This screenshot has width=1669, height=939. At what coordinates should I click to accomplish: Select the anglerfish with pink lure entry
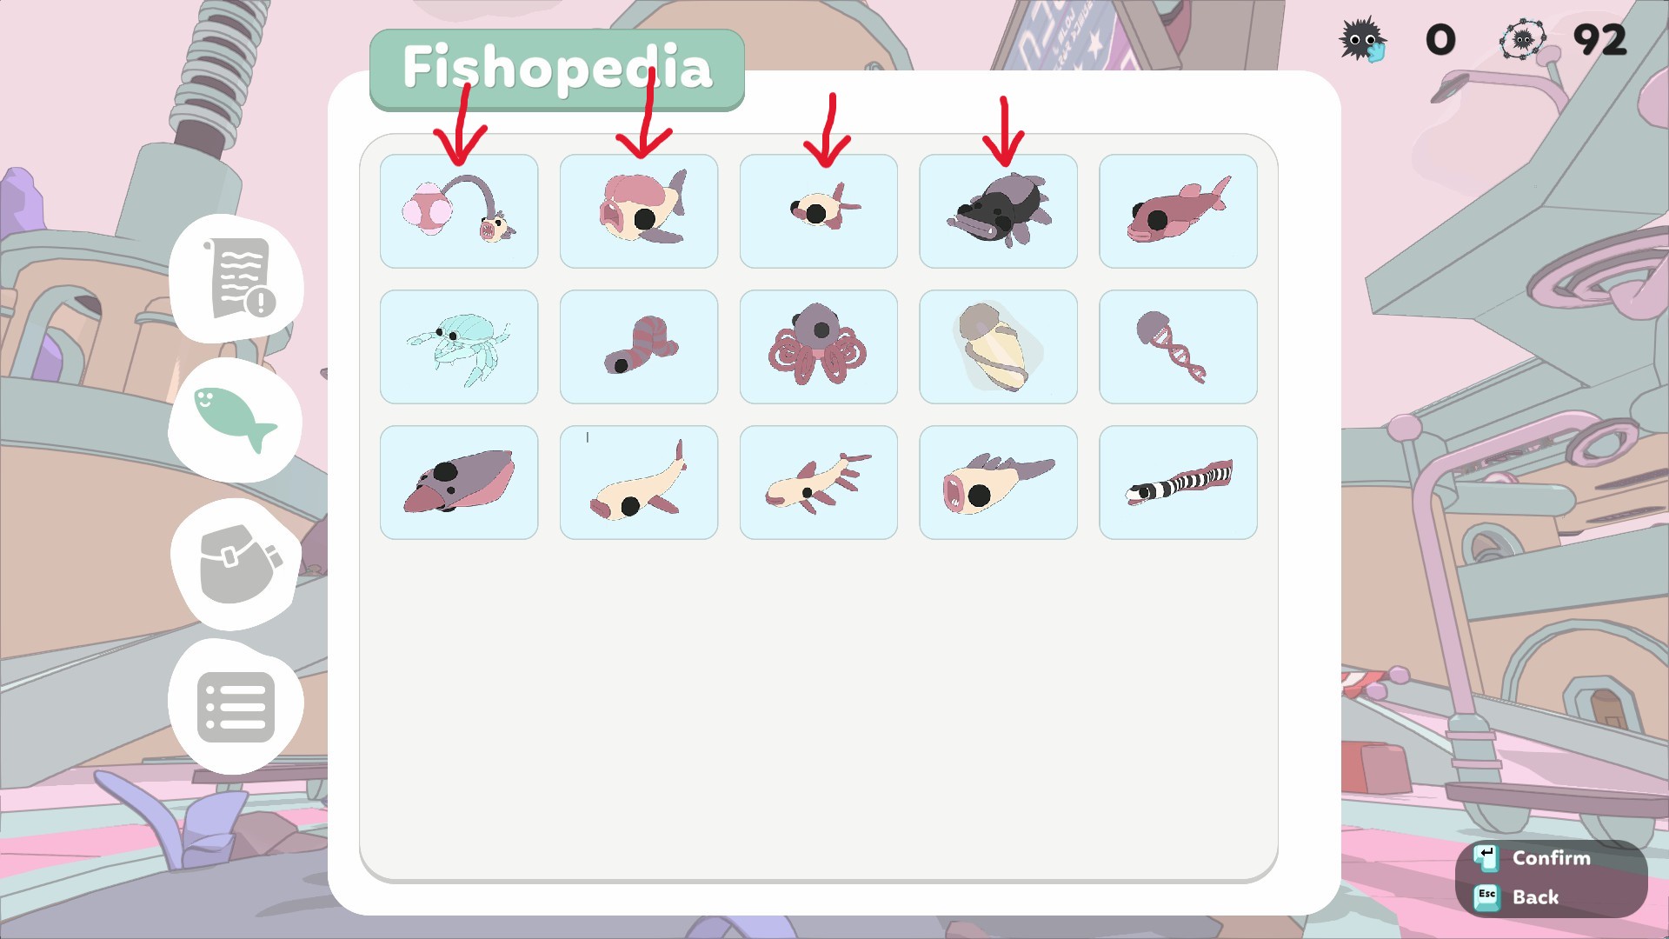[459, 211]
